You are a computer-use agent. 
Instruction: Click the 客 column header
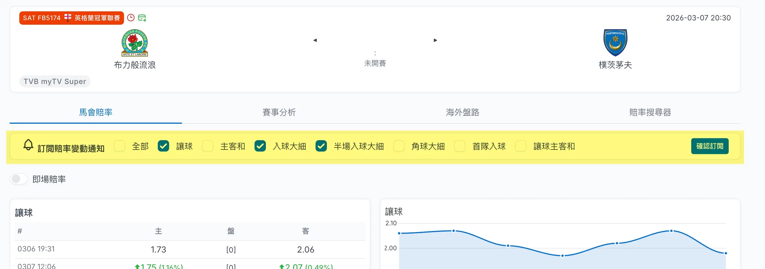(x=306, y=231)
